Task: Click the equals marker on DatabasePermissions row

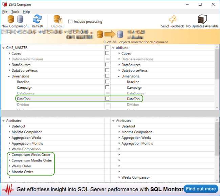Action: point(108,59)
